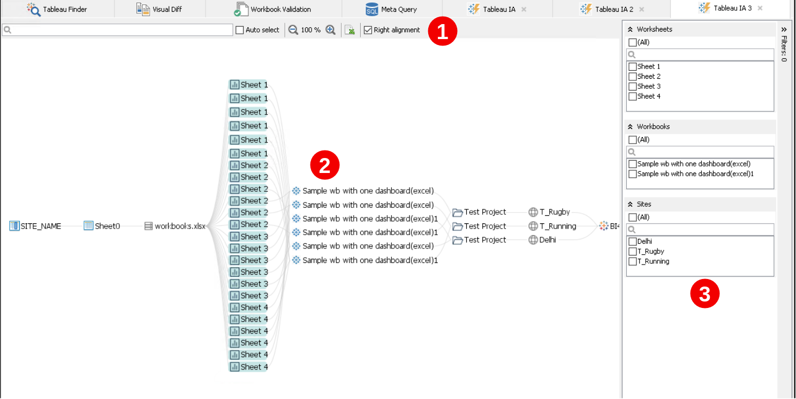This screenshot has width=796, height=399.
Task: Click the zoom in magnifier icon
Action: [x=330, y=30]
